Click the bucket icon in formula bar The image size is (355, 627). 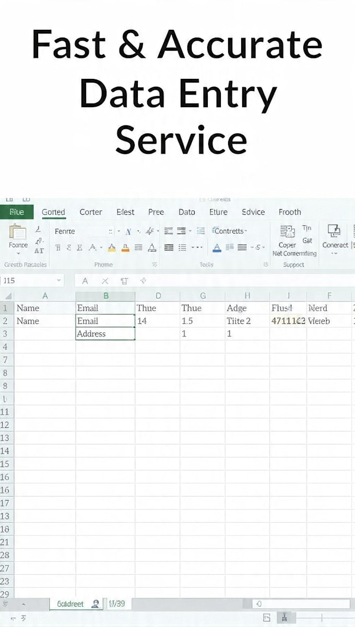click(124, 281)
